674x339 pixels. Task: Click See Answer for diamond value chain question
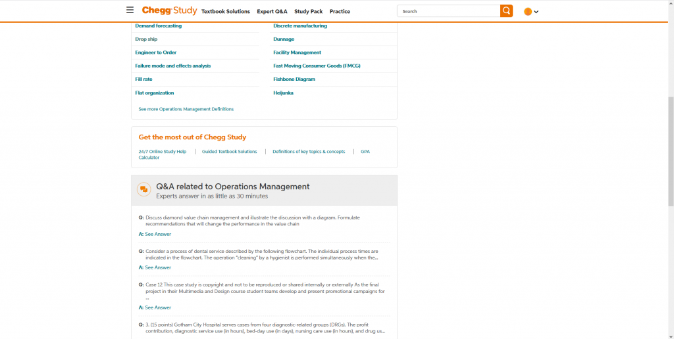[157, 234]
